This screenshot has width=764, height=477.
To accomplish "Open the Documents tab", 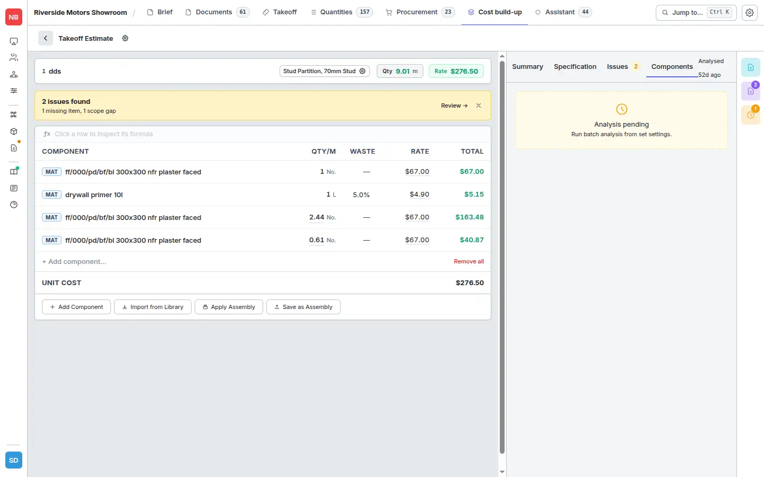I will [x=217, y=12].
